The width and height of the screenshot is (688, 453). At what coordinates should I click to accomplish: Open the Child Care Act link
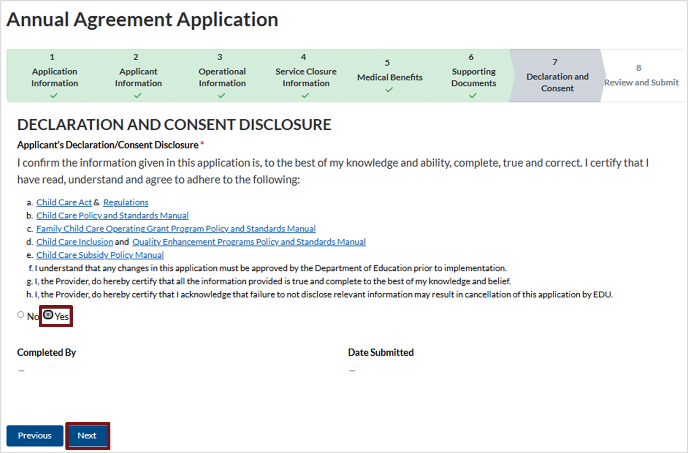64,202
